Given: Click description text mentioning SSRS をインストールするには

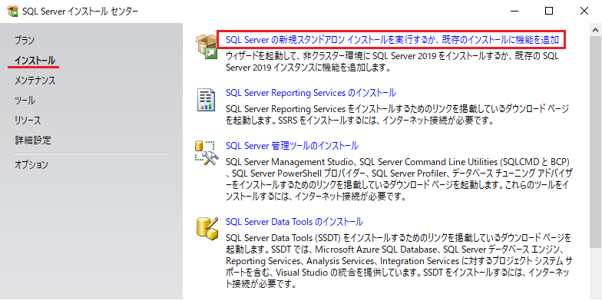Looking at the screenshot, I should [x=359, y=121].
